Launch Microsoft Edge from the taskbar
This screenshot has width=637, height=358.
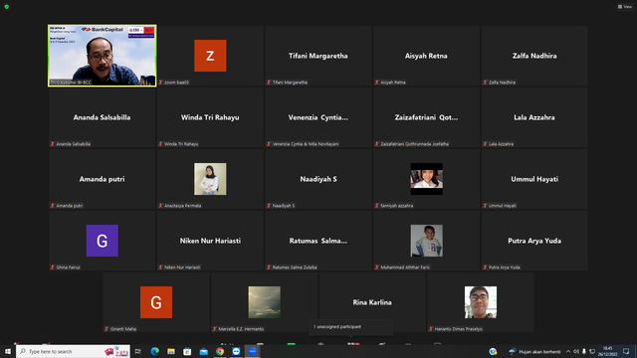[x=155, y=351]
